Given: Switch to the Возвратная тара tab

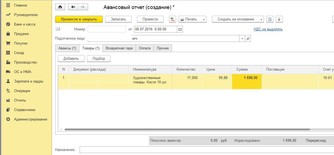Looking at the screenshot, I should click(119, 48).
